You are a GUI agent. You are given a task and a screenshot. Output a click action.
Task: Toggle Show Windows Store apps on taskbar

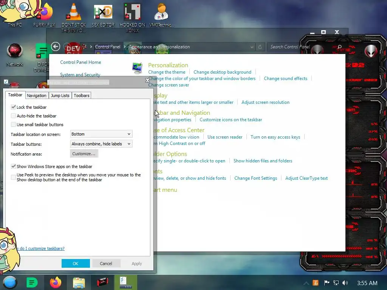click(13, 166)
